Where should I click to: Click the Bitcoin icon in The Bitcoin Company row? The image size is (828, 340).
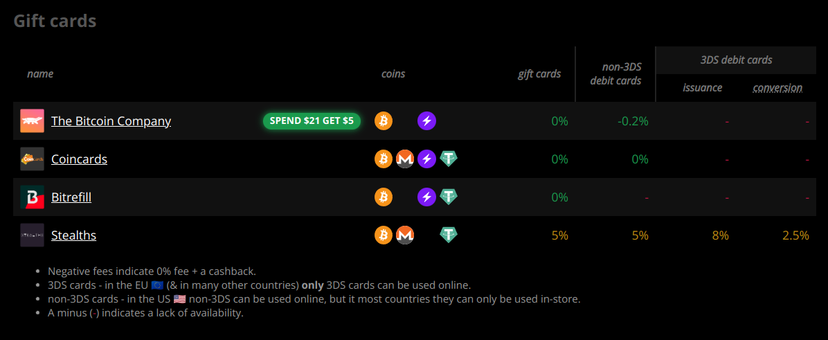click(384, 121)
